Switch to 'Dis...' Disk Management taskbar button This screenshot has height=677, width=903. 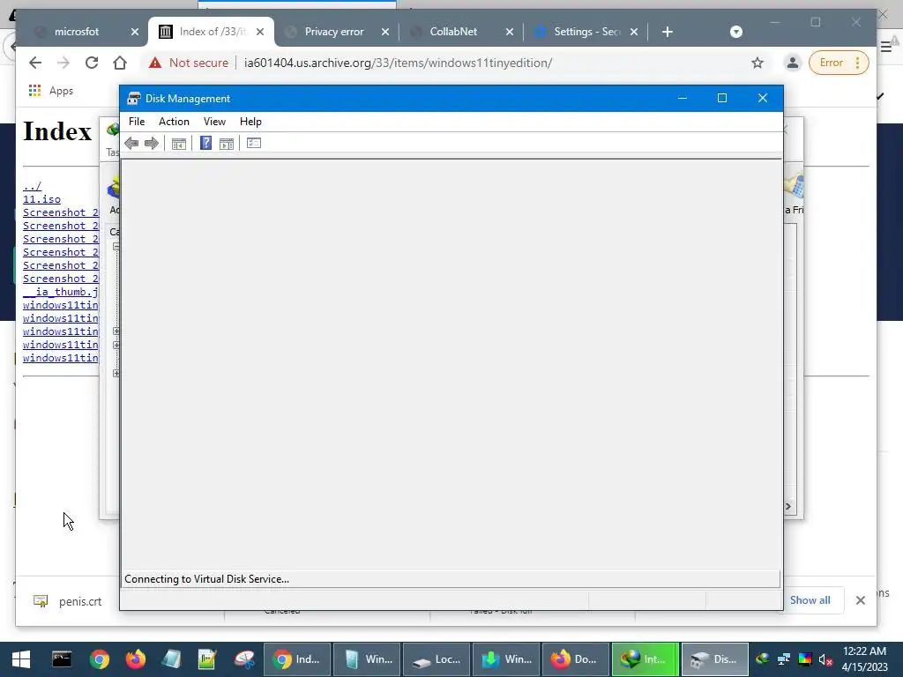coord(715,659)
